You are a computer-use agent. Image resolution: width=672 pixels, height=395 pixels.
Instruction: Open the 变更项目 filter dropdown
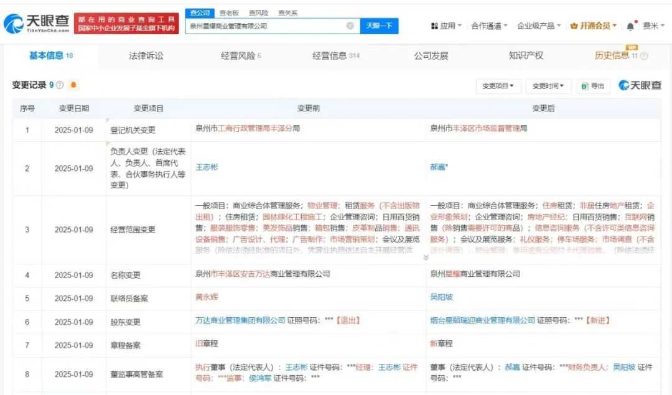pos(498,86)
